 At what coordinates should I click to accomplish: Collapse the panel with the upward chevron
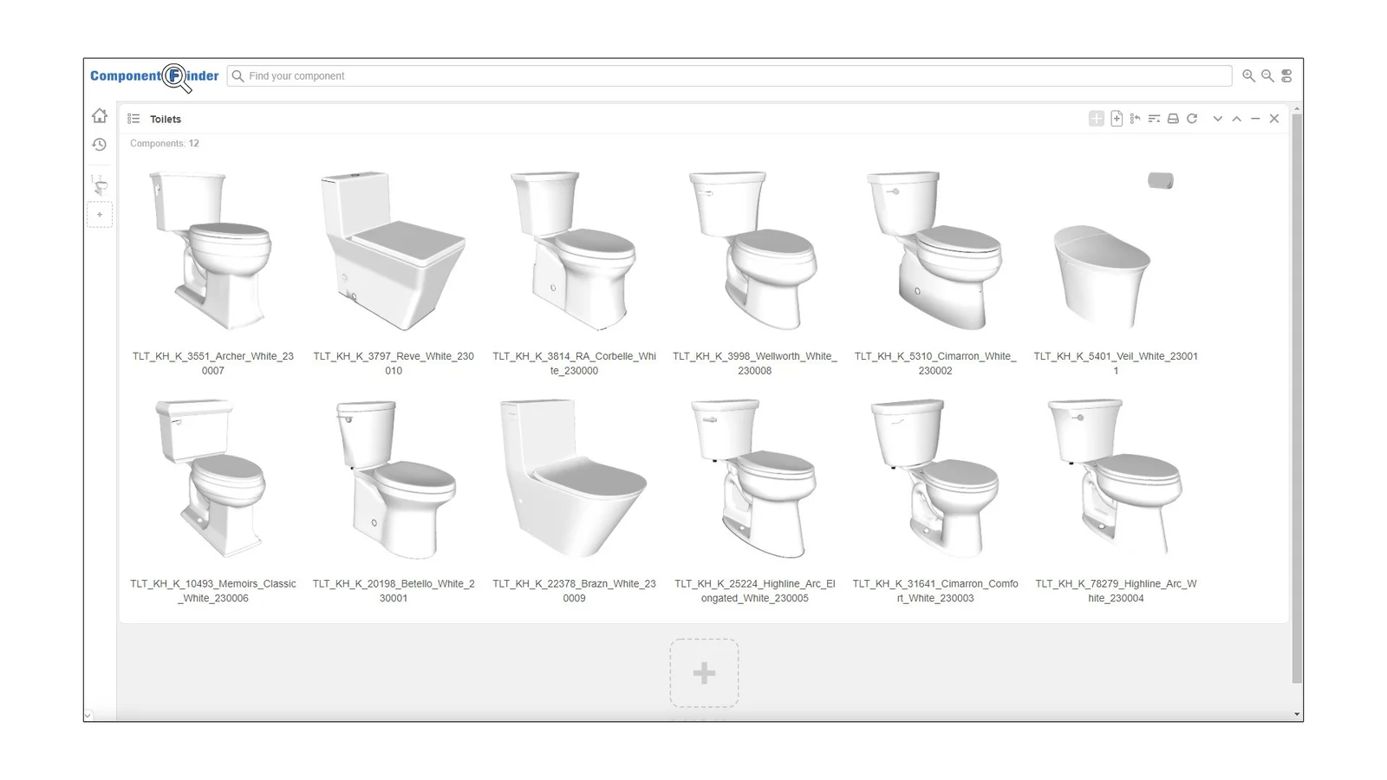(x=1237, y=119)
